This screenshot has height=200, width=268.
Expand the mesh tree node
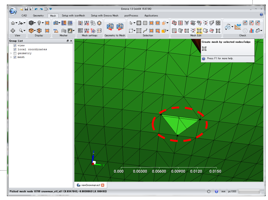11,57
